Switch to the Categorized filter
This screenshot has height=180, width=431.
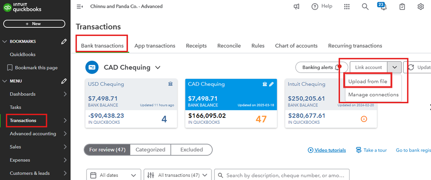pyautogui.click(x=150, y=150)
